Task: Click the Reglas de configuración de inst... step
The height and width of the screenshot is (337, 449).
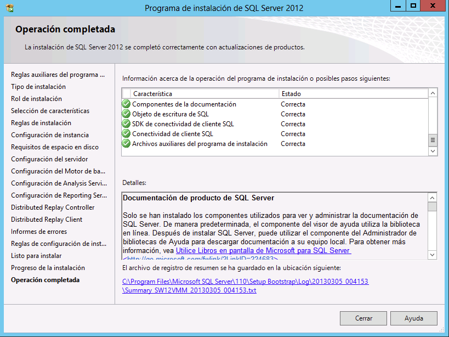Action: click(59, 244)
